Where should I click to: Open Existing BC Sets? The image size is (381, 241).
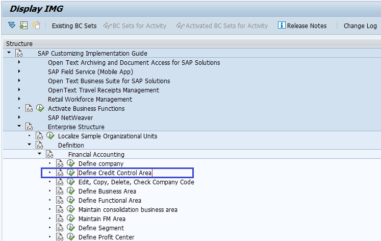74,26
